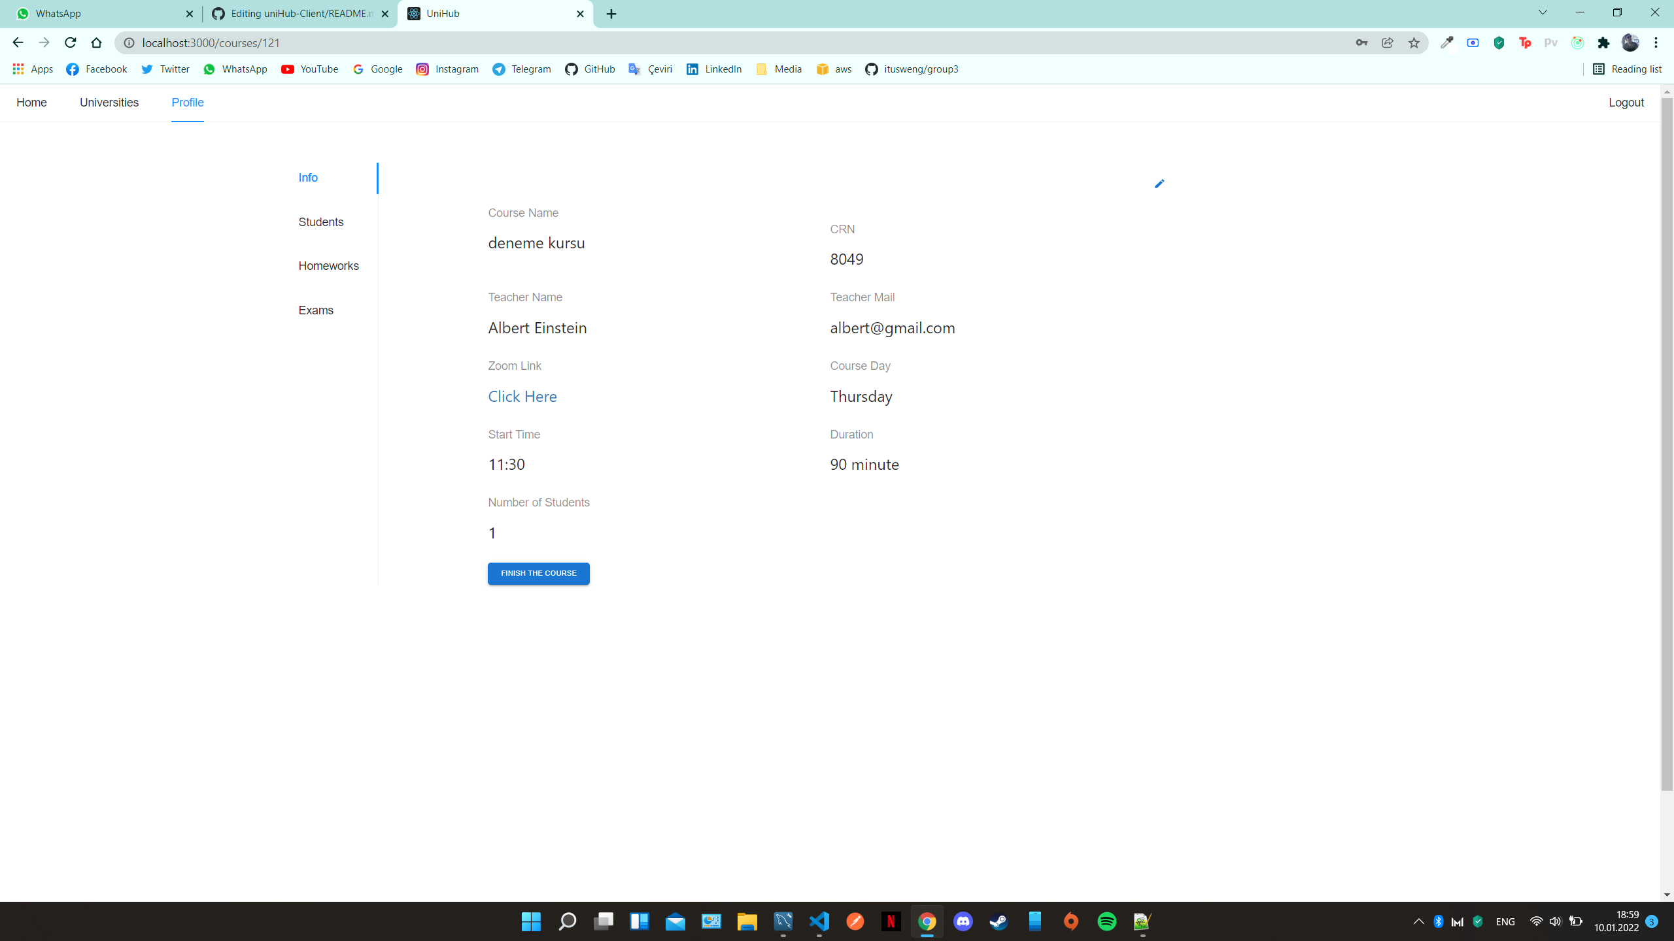The image size is (1674, 941).
Task: Open Spotify from the taskbar
Action: [1107, 921]
